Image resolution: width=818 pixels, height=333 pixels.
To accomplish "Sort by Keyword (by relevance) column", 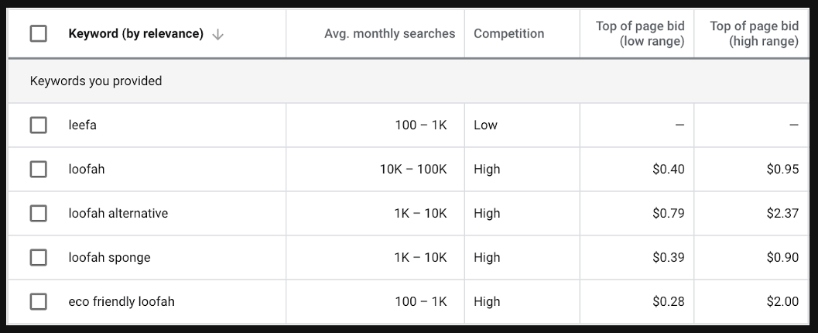I will (x=135, y=34).
